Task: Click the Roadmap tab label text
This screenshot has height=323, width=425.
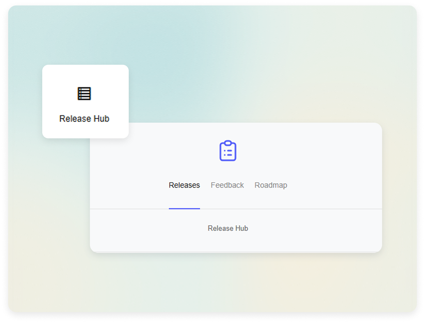Action: point(271,185)
